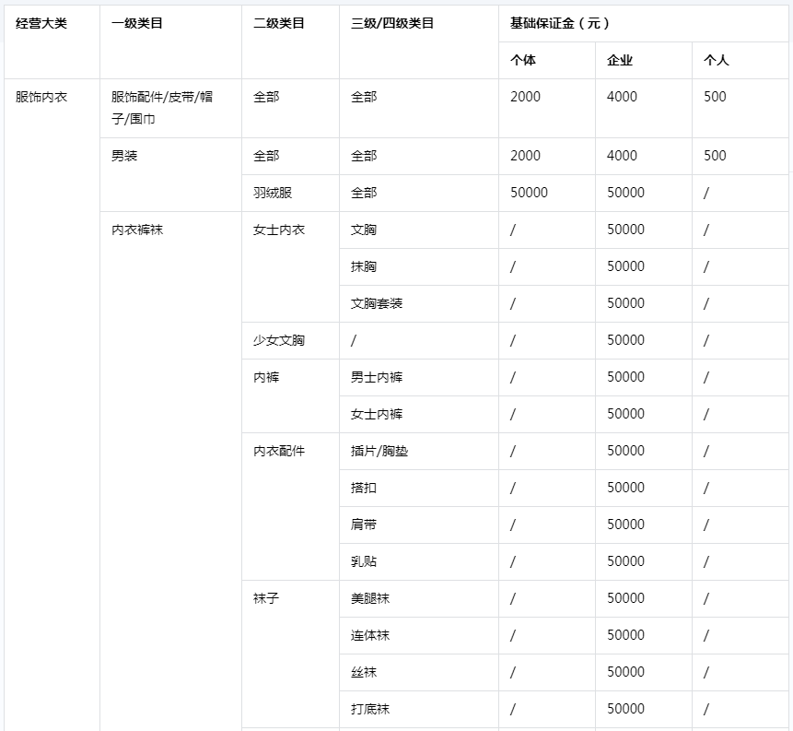Click the 少女文胸 category cell

[279, 340]
